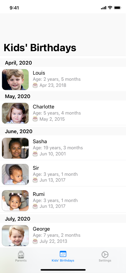
Task: Tap the Parents tab label
Action: (x=21, y=261)
